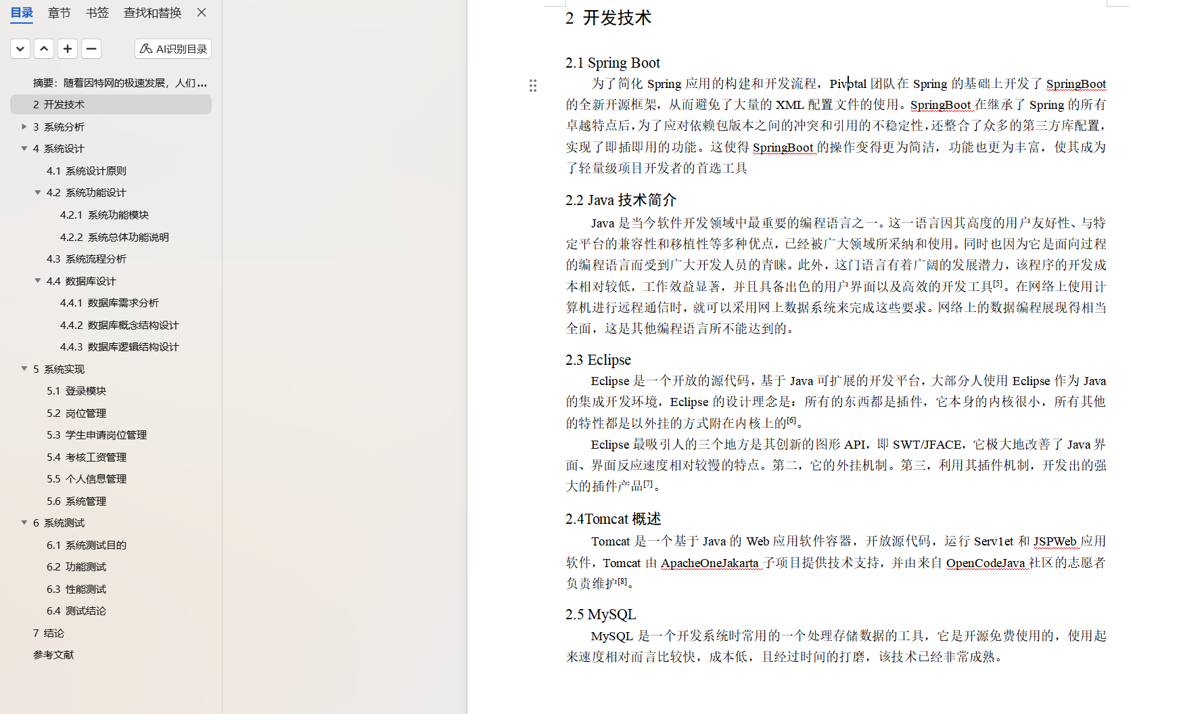Collapse the 4.4 数据库设计 node
Image resolution: width=1204 pixels, height=714 pixels.
pos(38,280)
